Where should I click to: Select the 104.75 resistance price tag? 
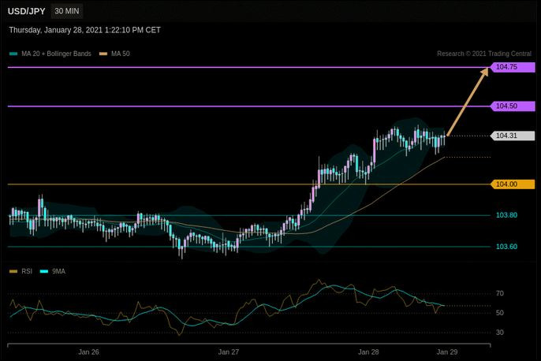(x=513, y=67)
